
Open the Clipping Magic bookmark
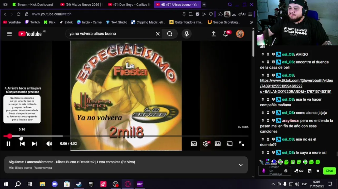(x=148, y=22)
